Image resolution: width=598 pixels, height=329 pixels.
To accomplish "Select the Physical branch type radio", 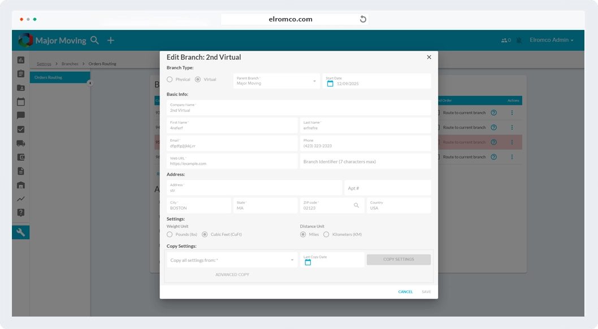I will (x=170, y=80).
